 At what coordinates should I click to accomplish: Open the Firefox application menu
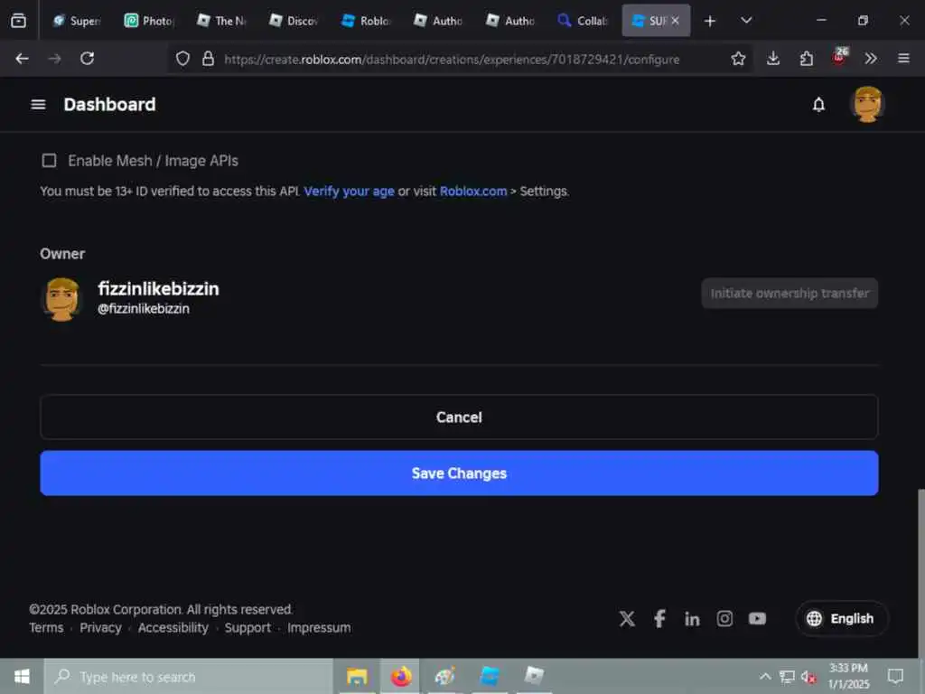click(903, 59)
